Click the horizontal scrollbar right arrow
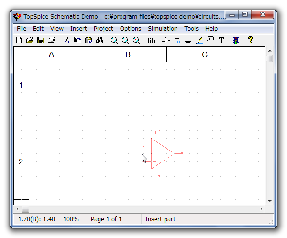This screenshot has height=238, width=287. coord(261,209)
